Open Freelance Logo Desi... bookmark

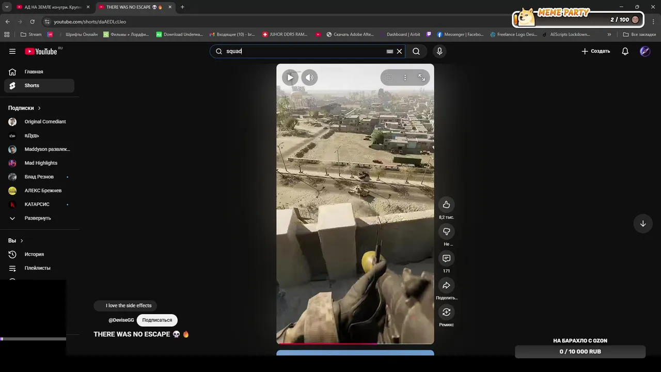point(514,35)
